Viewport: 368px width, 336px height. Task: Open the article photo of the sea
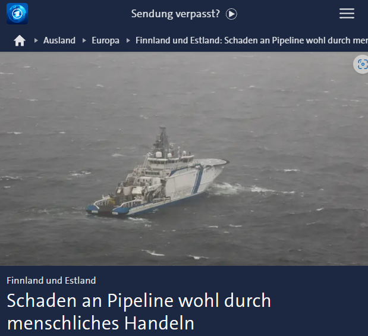pyautogui.click(x=184, y=159)
